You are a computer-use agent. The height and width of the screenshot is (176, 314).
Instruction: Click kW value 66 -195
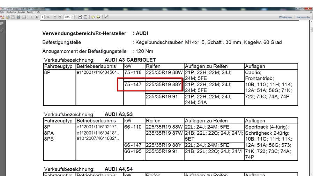click(x=133, y=151)
